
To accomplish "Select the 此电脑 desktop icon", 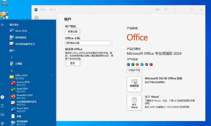I will tap(4, 3).
